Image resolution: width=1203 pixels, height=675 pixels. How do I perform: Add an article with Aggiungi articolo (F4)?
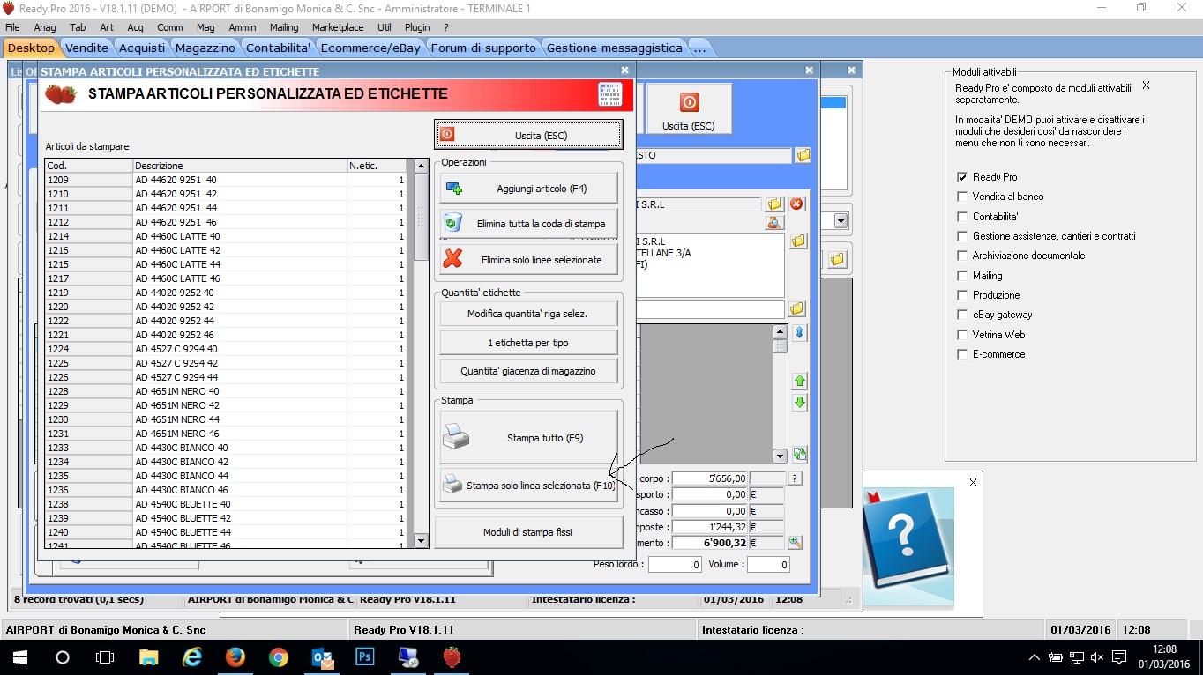pyautogui.click(x=529, y=189)
